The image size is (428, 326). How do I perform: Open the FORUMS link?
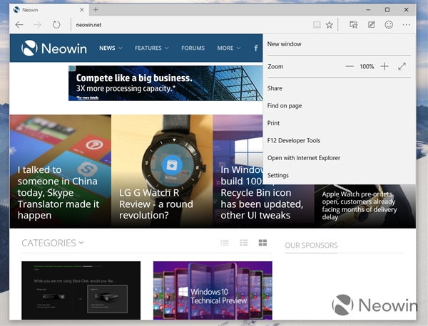[193, 48]
